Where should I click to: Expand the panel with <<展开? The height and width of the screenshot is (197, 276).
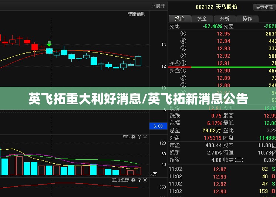pos(158,6)
